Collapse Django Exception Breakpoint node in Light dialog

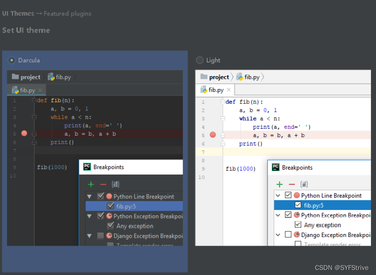(x=278, y=235)
